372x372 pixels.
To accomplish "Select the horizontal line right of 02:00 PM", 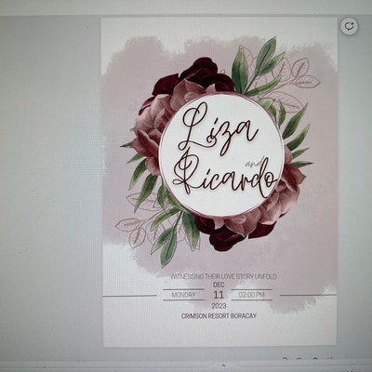I will tap(308, 295).
